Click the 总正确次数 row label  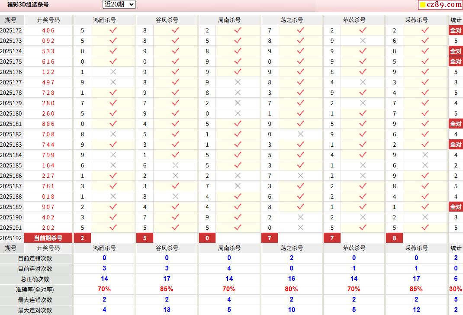point(35,279)
